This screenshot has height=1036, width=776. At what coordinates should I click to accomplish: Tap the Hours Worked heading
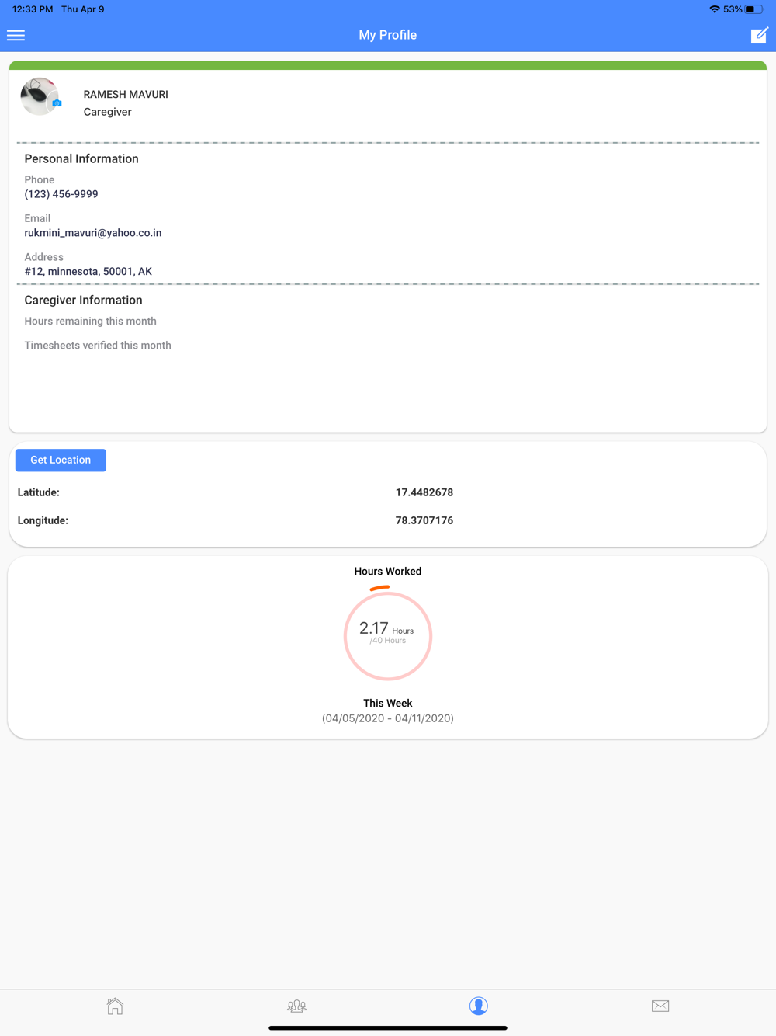[x=388, y=571]
